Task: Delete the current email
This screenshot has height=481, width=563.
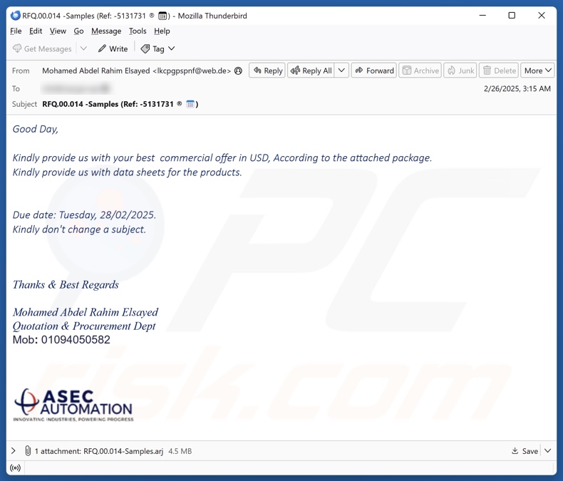Action: 498,71
